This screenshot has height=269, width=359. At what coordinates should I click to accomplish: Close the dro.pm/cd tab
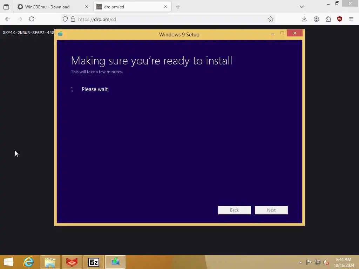point(165,7)
